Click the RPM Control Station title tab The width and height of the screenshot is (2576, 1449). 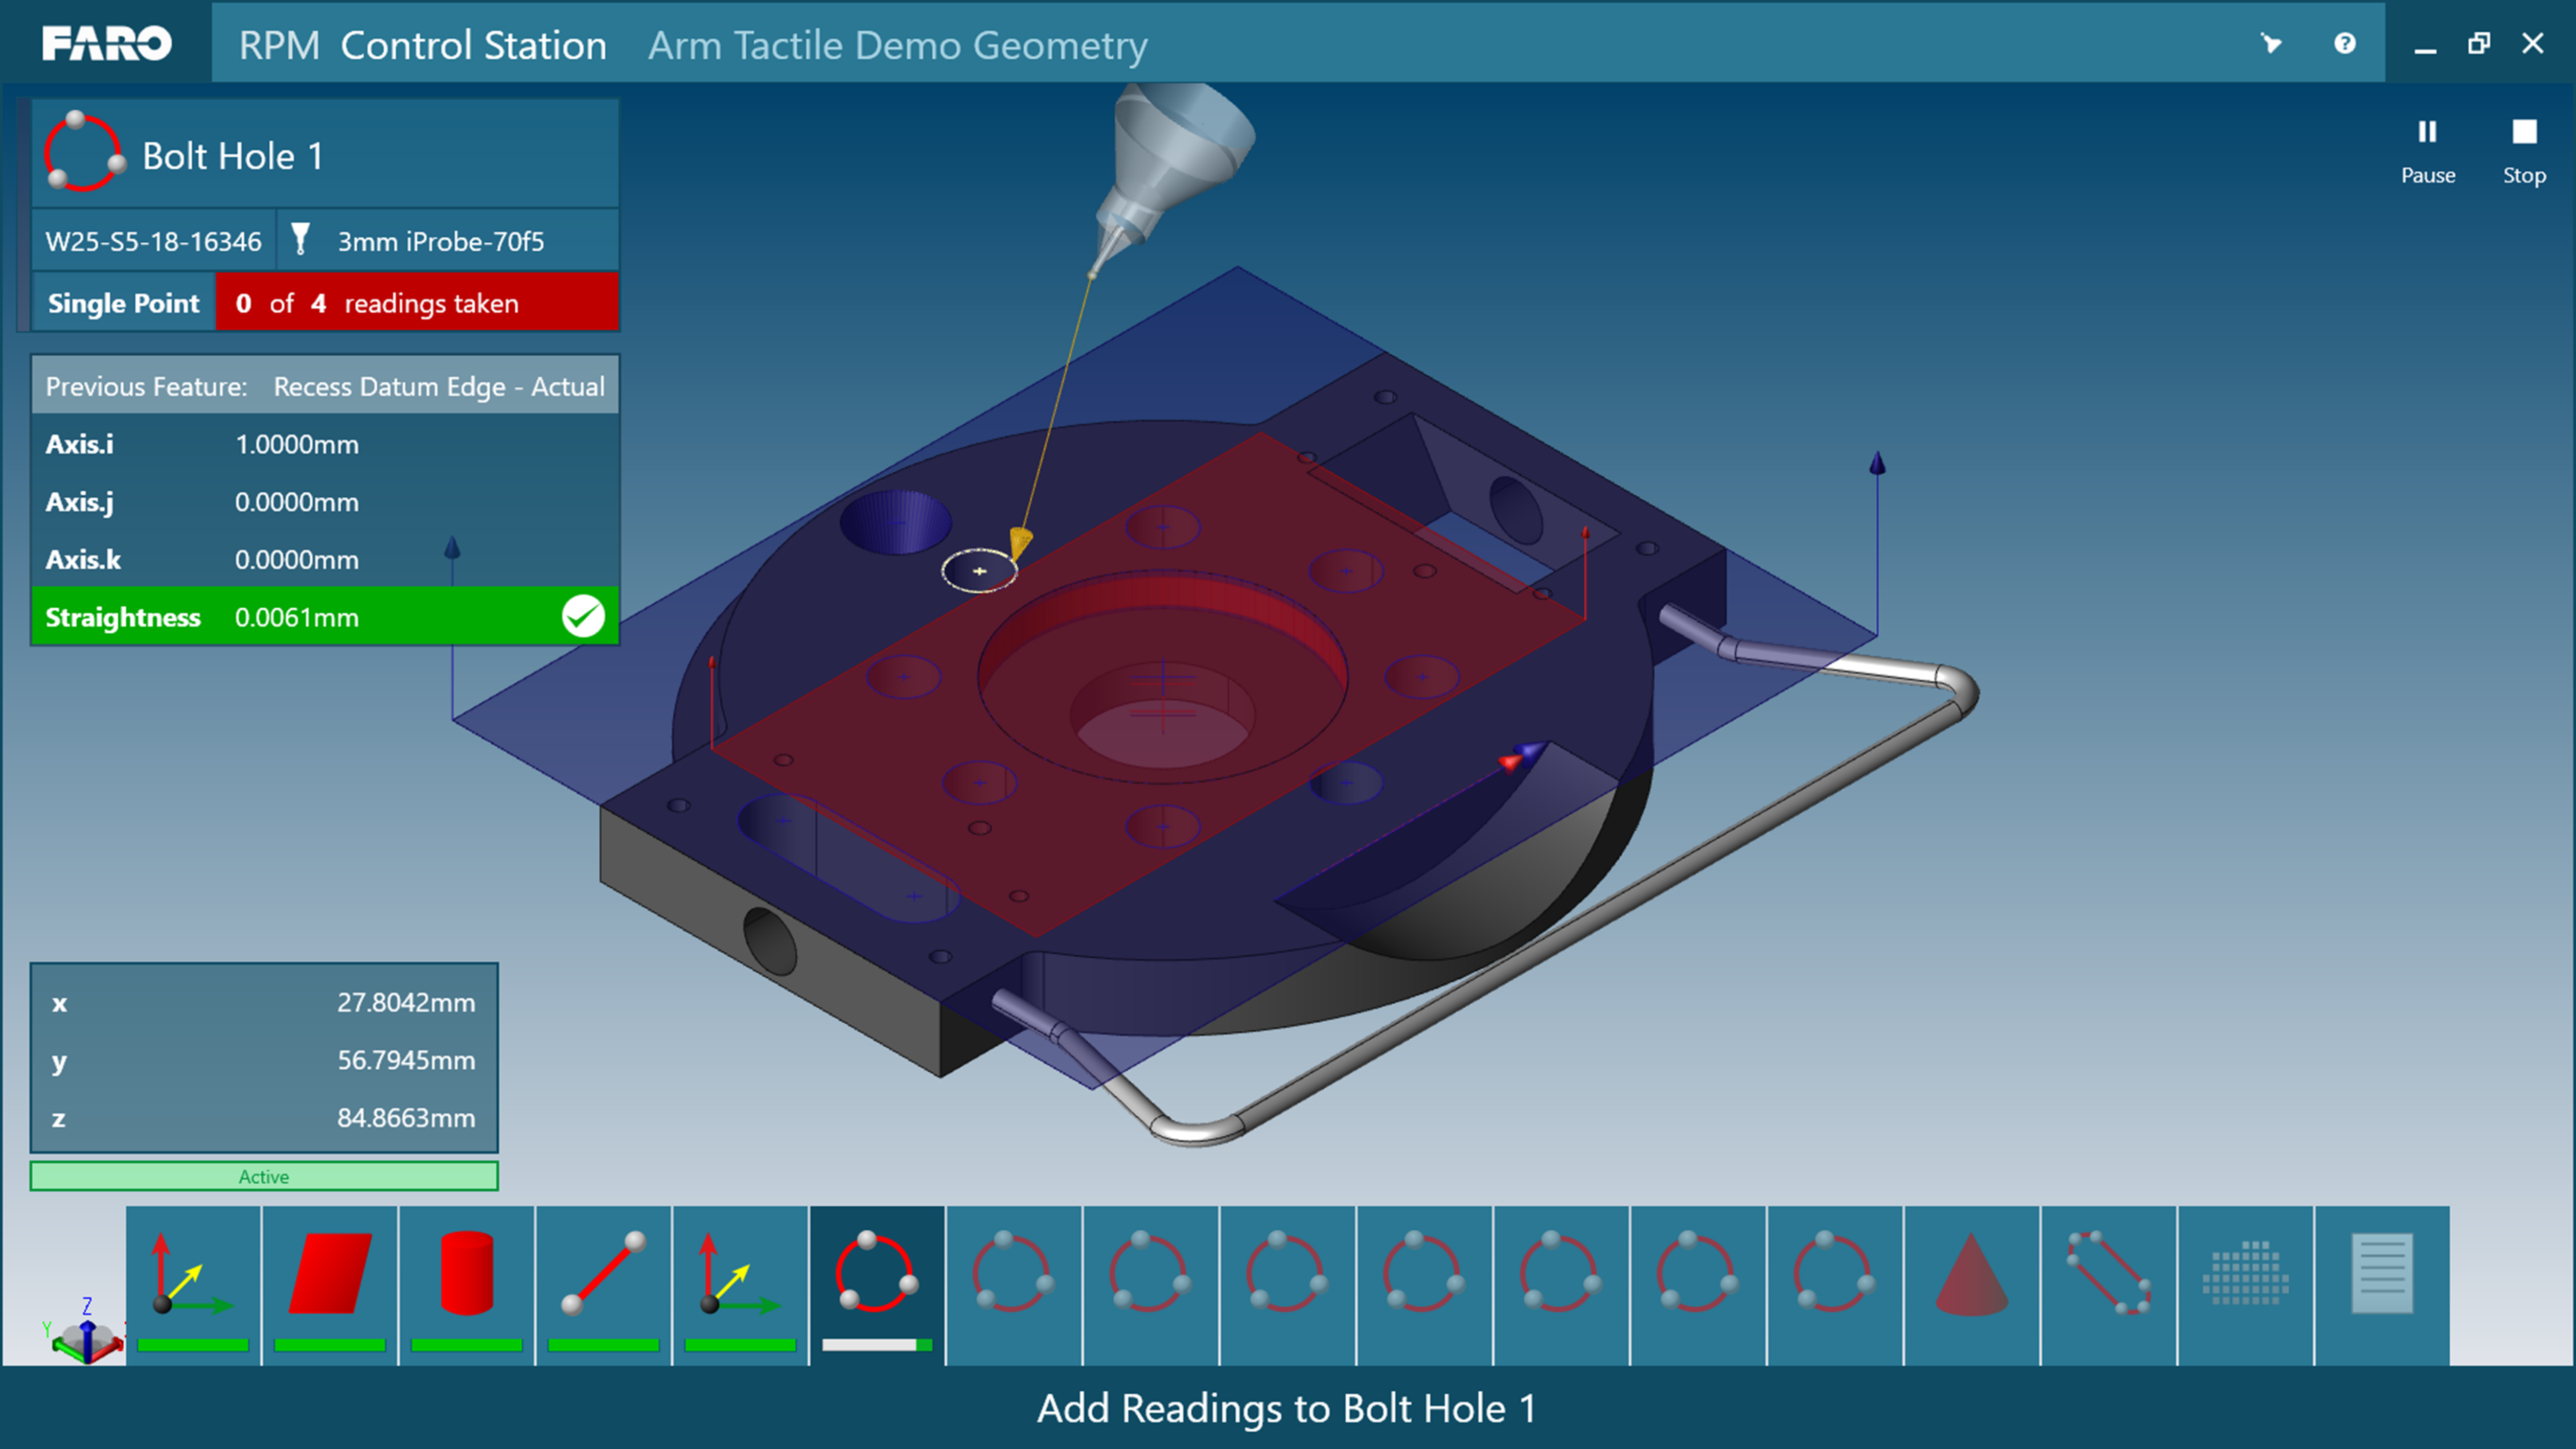pos(422,45)
